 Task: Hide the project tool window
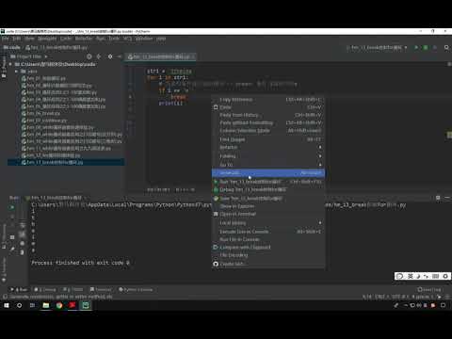tap(120, 56)
